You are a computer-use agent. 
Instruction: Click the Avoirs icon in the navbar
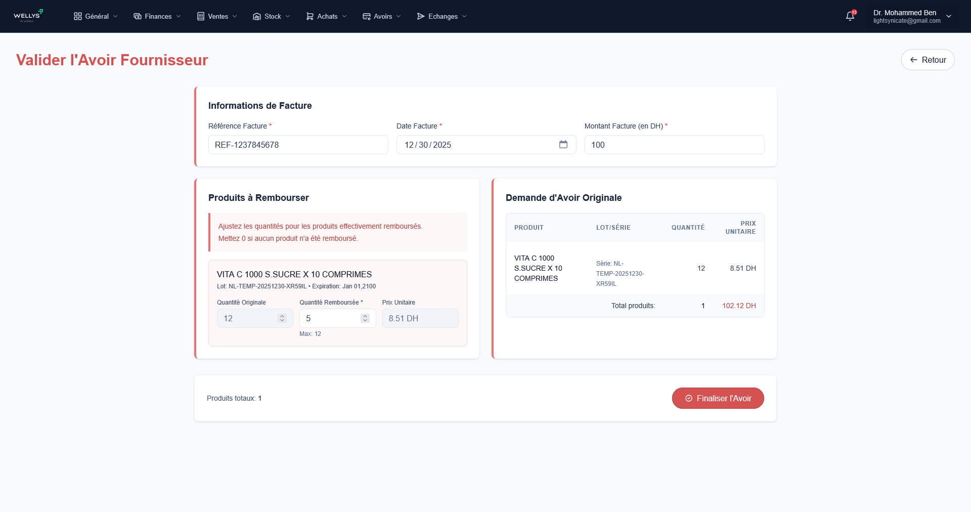[x=366, y=16]
